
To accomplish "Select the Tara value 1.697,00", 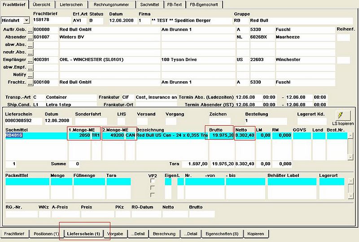I will coord(195,164).
